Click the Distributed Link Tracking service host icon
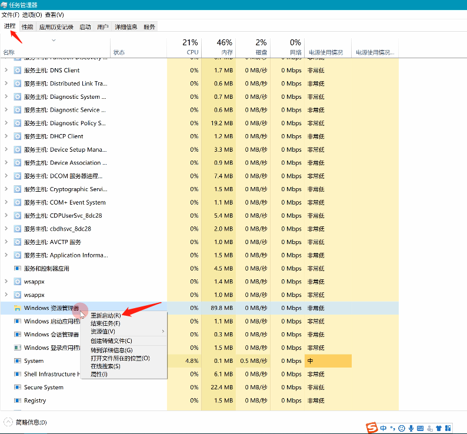The height and width of the screenshot is (434, 467). (18, 84)
